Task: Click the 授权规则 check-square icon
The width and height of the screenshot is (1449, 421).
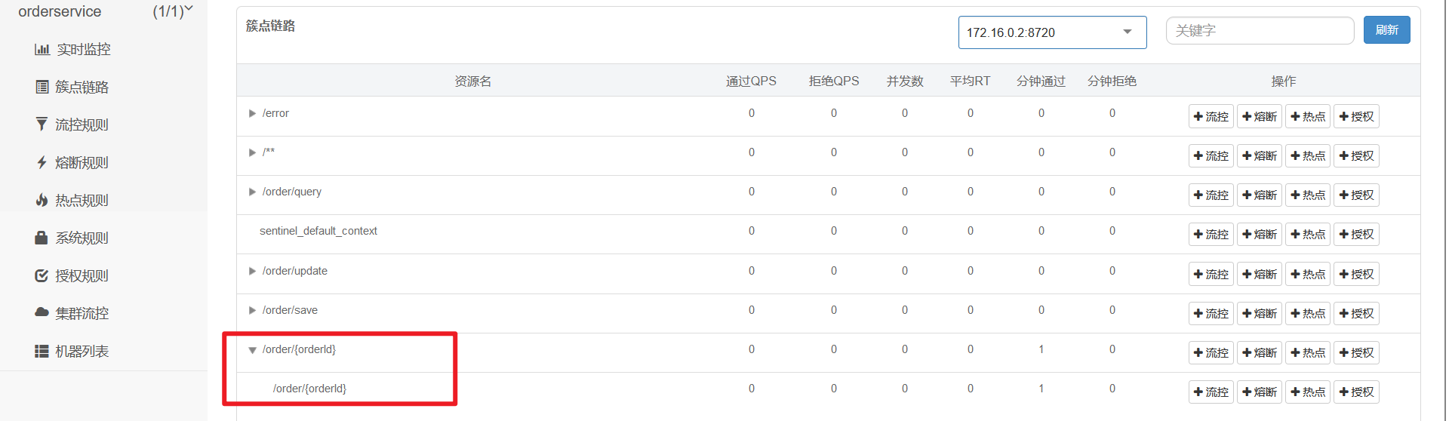Action: coord(42,275)
